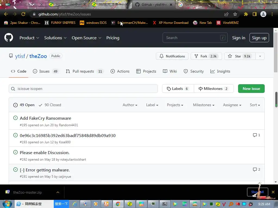
Task: Open Google Chrome from taskbar
Action: (x=118, y=204)
